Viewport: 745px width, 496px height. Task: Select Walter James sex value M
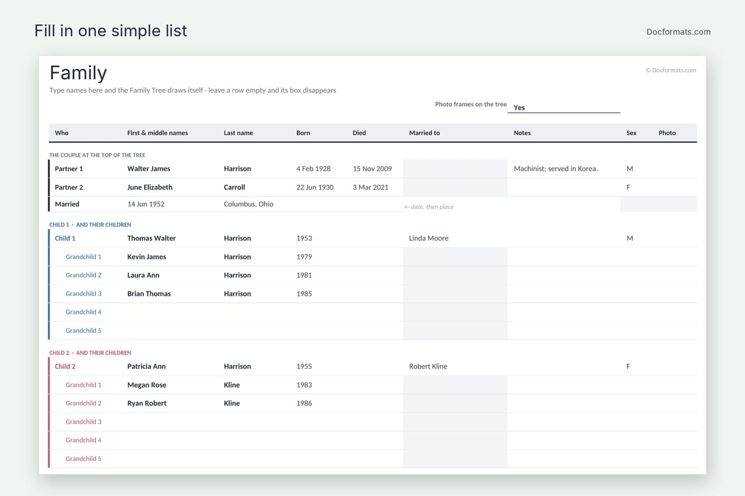coord(629,169)
